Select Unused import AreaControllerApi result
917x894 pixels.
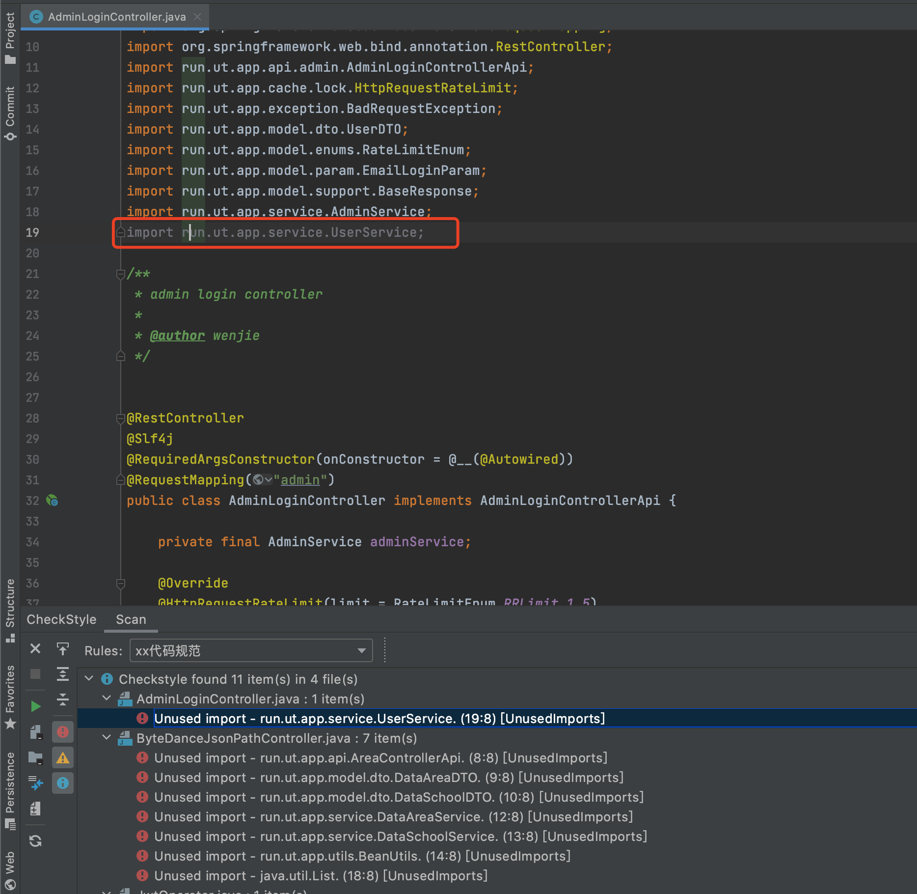click(380, 757)
